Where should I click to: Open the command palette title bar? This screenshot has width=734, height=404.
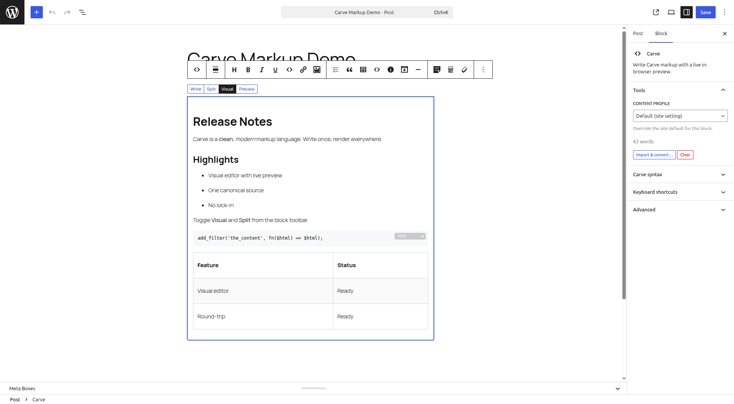pos(367,12)
